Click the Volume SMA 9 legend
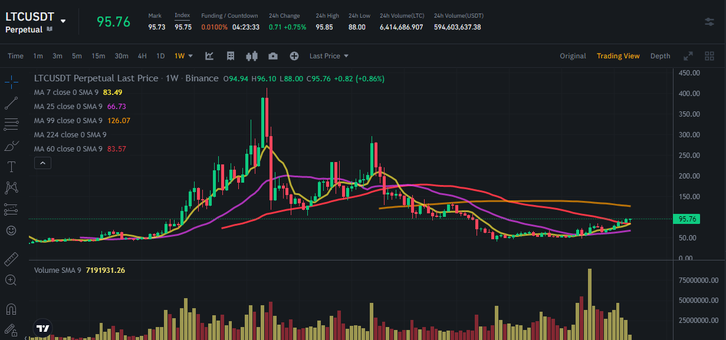 tap(80, 270)
